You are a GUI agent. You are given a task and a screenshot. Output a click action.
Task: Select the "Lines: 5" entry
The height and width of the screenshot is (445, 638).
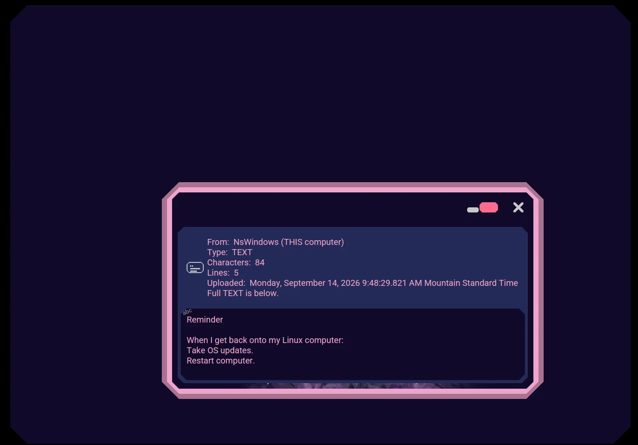tap(223, 273)
